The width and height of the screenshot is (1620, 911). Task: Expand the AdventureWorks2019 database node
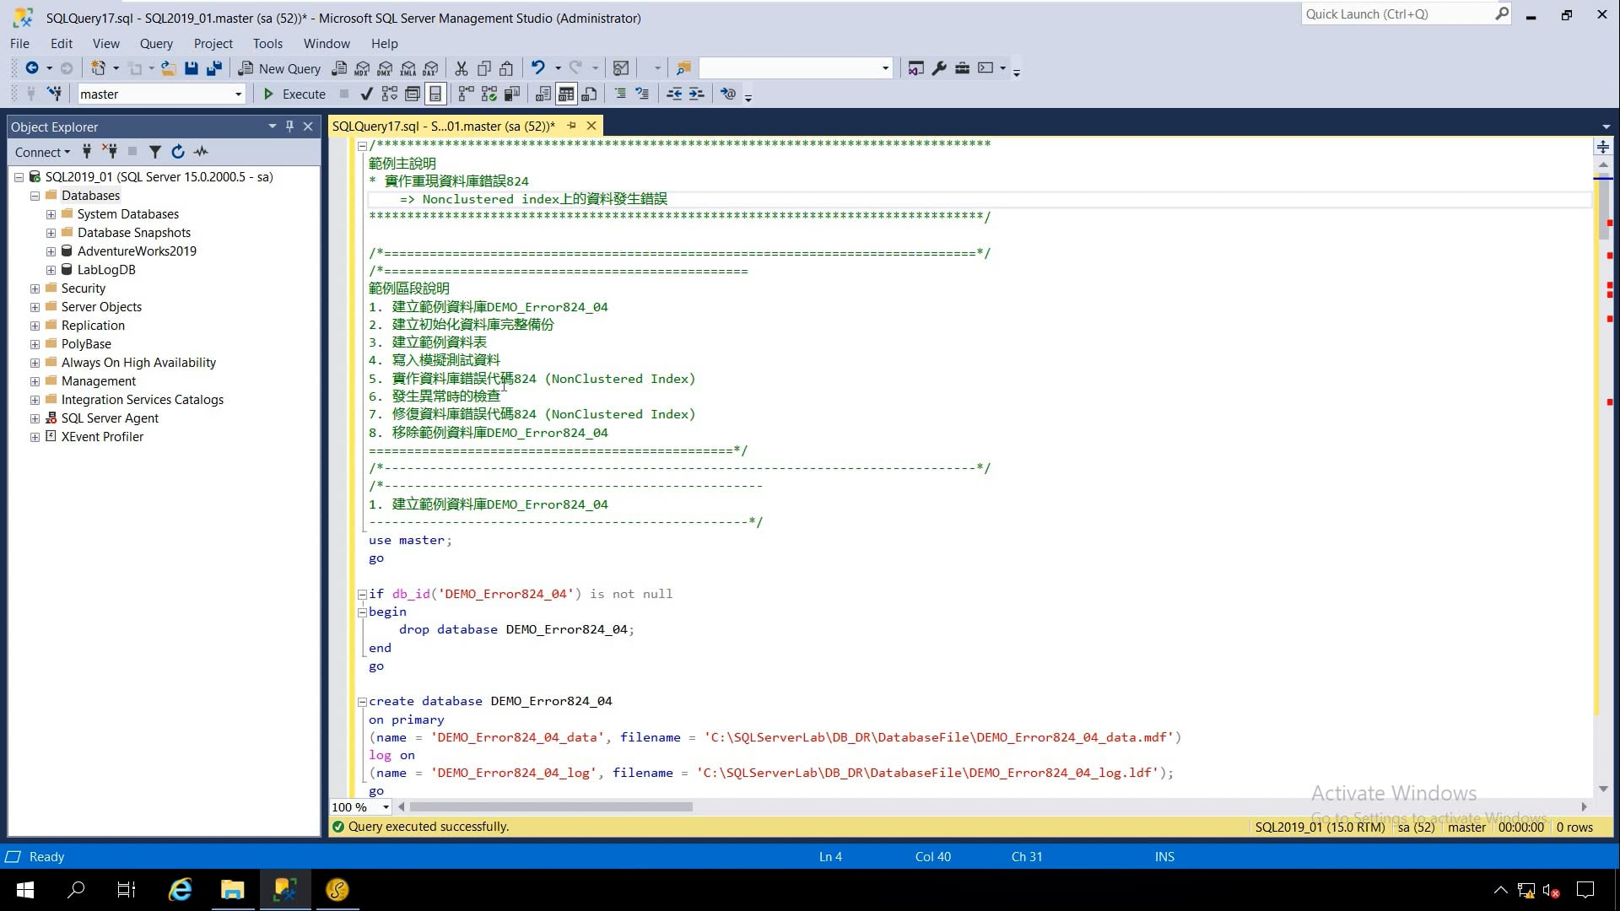tap(51, 251)
